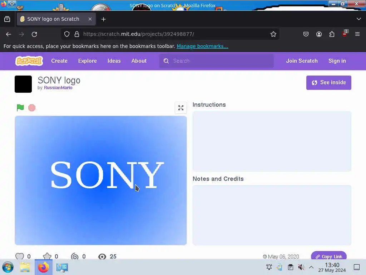Click the Instructions text box
The image size is (366, 275).
272,141
